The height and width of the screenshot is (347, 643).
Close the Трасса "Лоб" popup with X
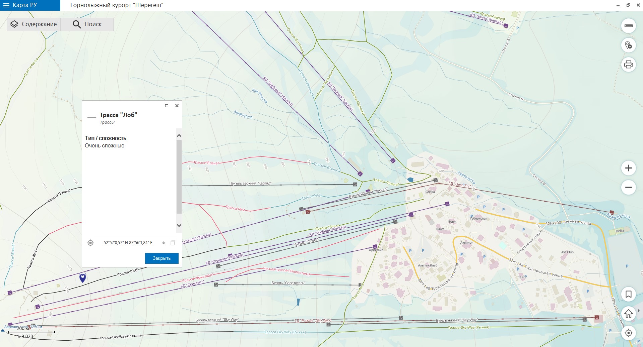pos(177,106)
